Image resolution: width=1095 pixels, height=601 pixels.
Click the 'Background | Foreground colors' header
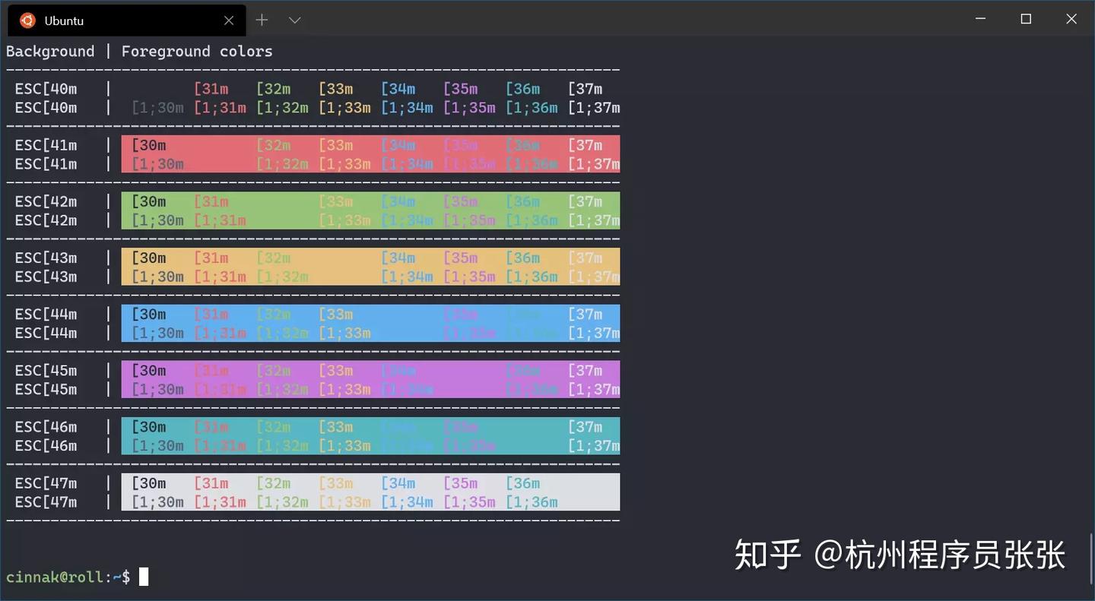(x=139, y=52)
